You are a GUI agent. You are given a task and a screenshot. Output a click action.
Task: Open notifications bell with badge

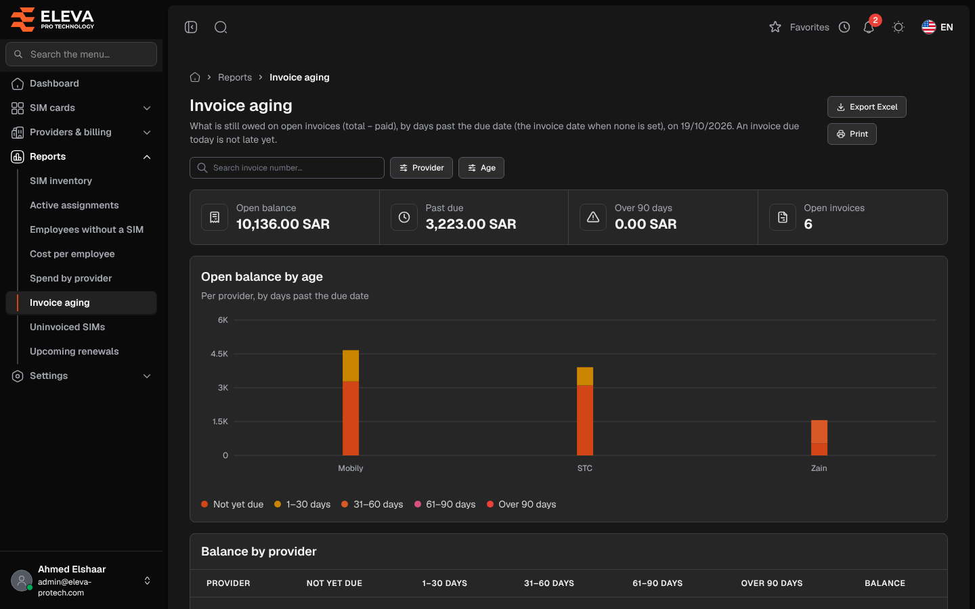[x=869, y=27]
